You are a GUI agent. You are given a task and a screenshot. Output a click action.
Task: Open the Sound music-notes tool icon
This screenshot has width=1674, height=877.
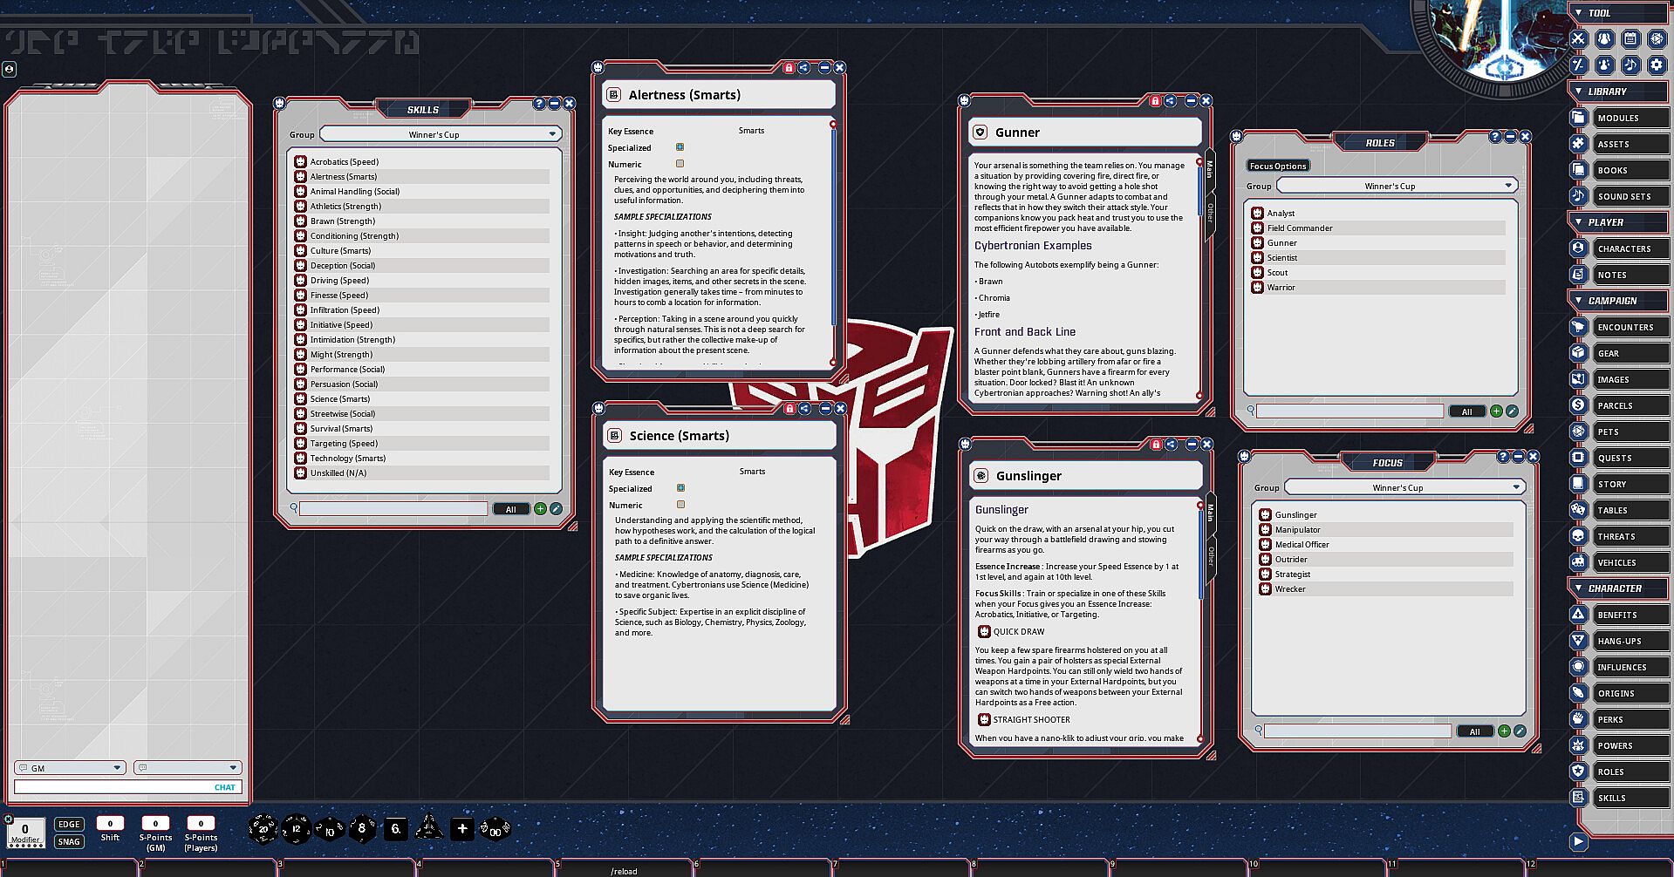[x=1630, y=65]
